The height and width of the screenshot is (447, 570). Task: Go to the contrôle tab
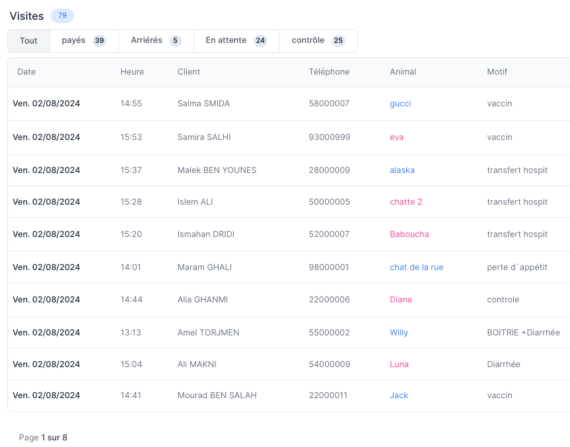coord(318,41)
